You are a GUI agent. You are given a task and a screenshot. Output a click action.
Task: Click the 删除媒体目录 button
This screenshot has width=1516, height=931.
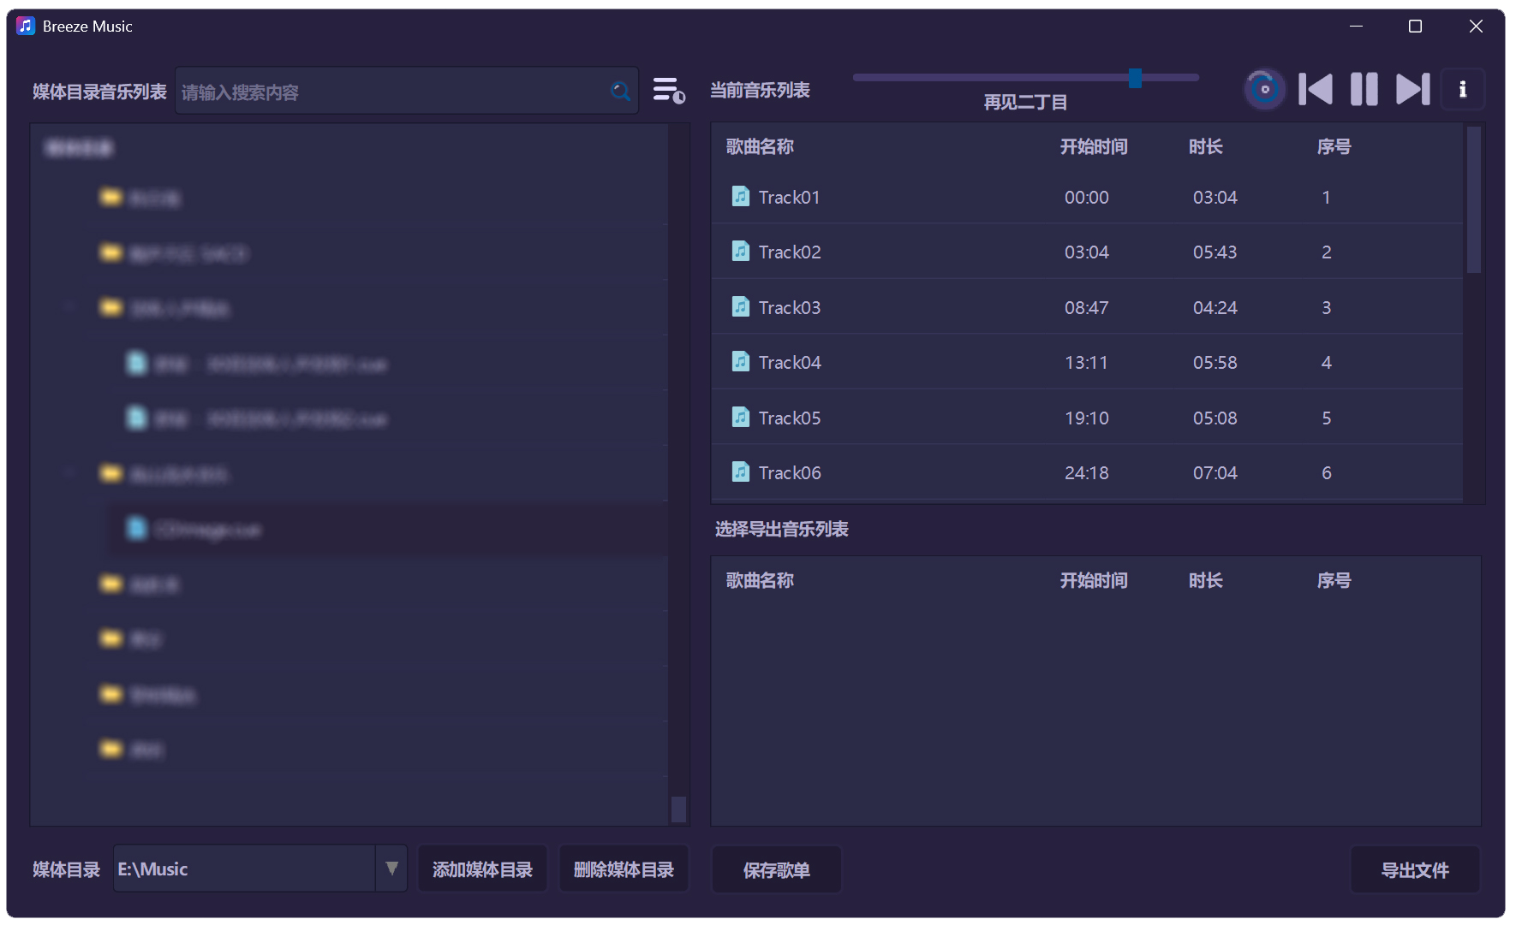point(624,868)
